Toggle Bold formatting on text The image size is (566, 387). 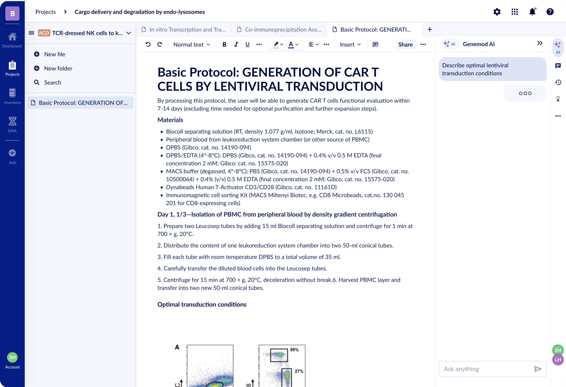224,44
